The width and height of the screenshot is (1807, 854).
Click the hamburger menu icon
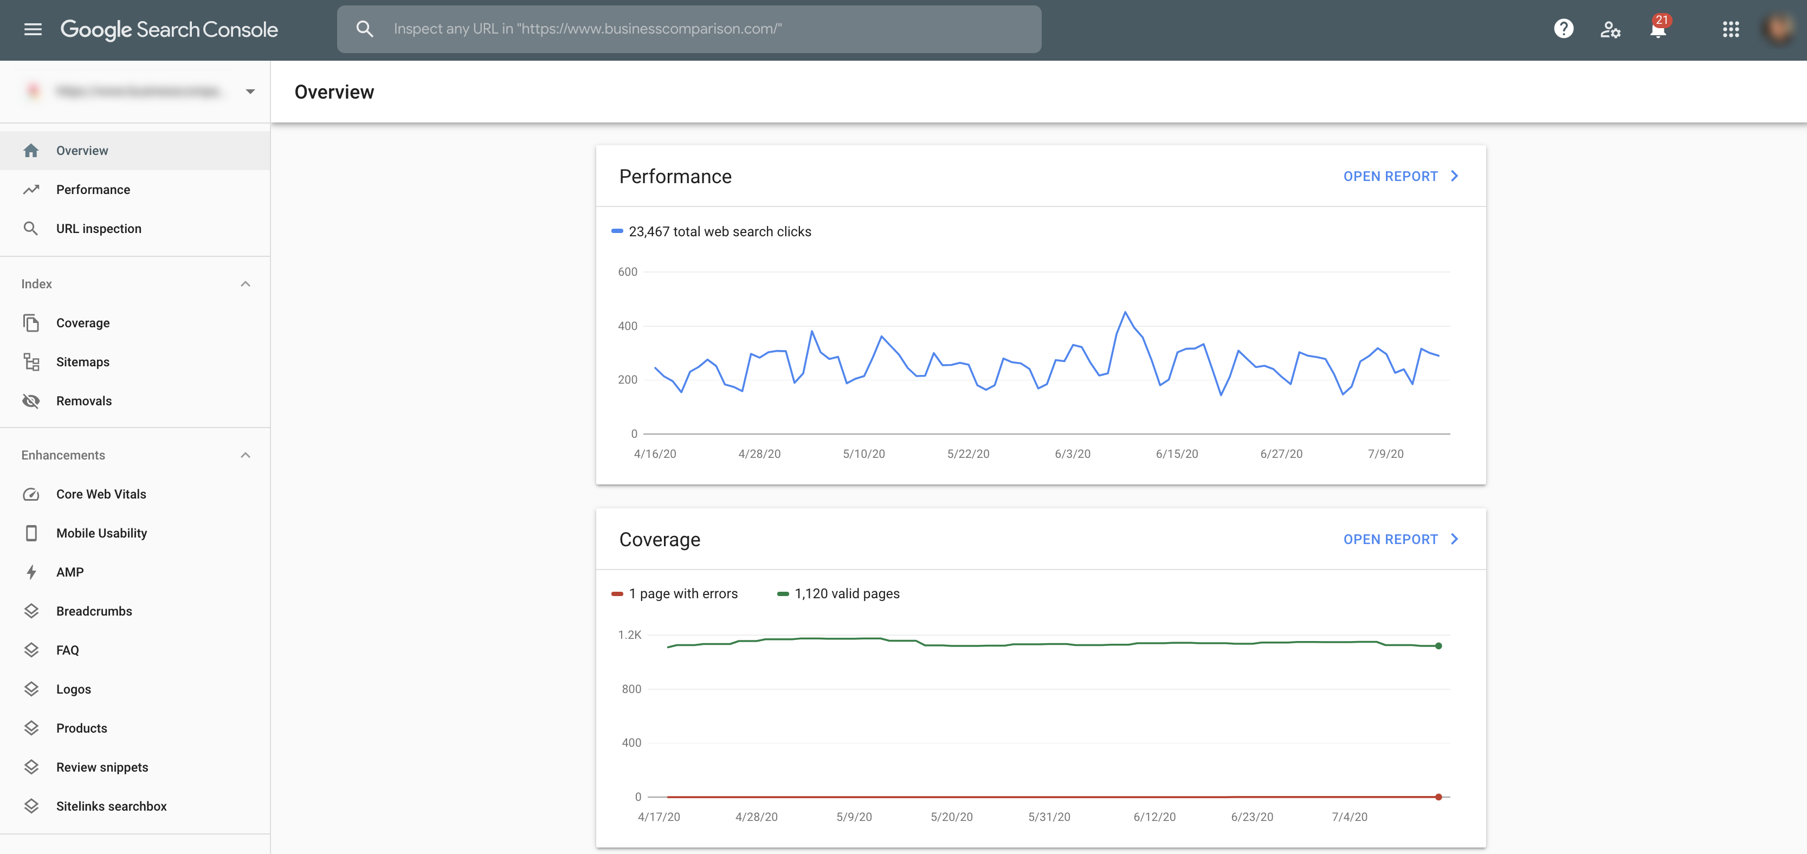point(33,29)
